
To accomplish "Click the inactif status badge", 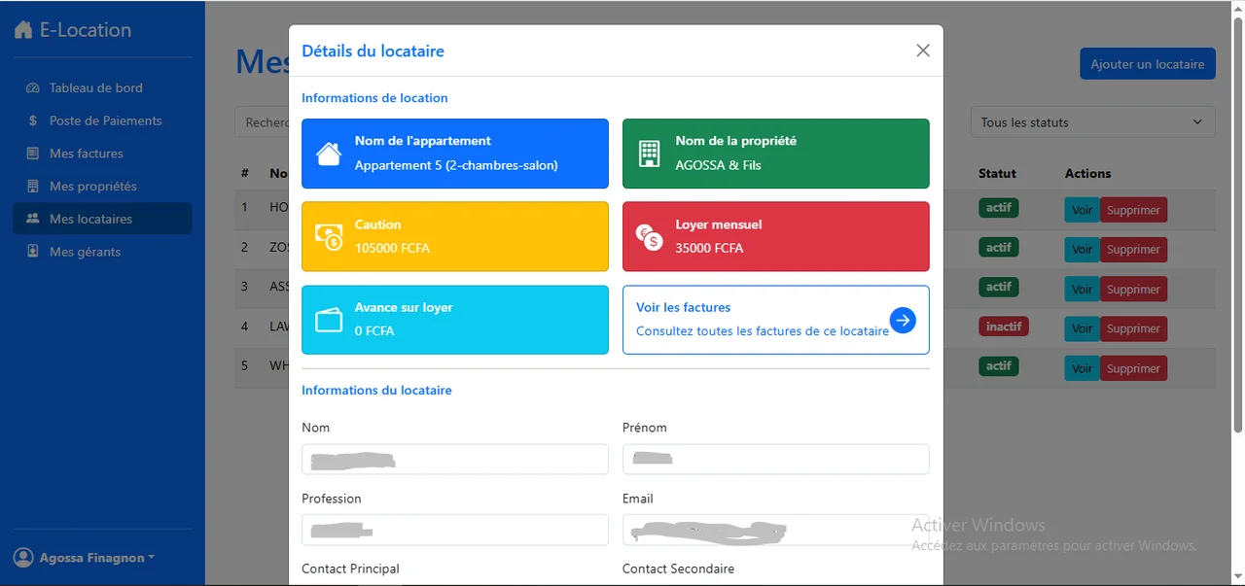I will [x=1003, y=327].
